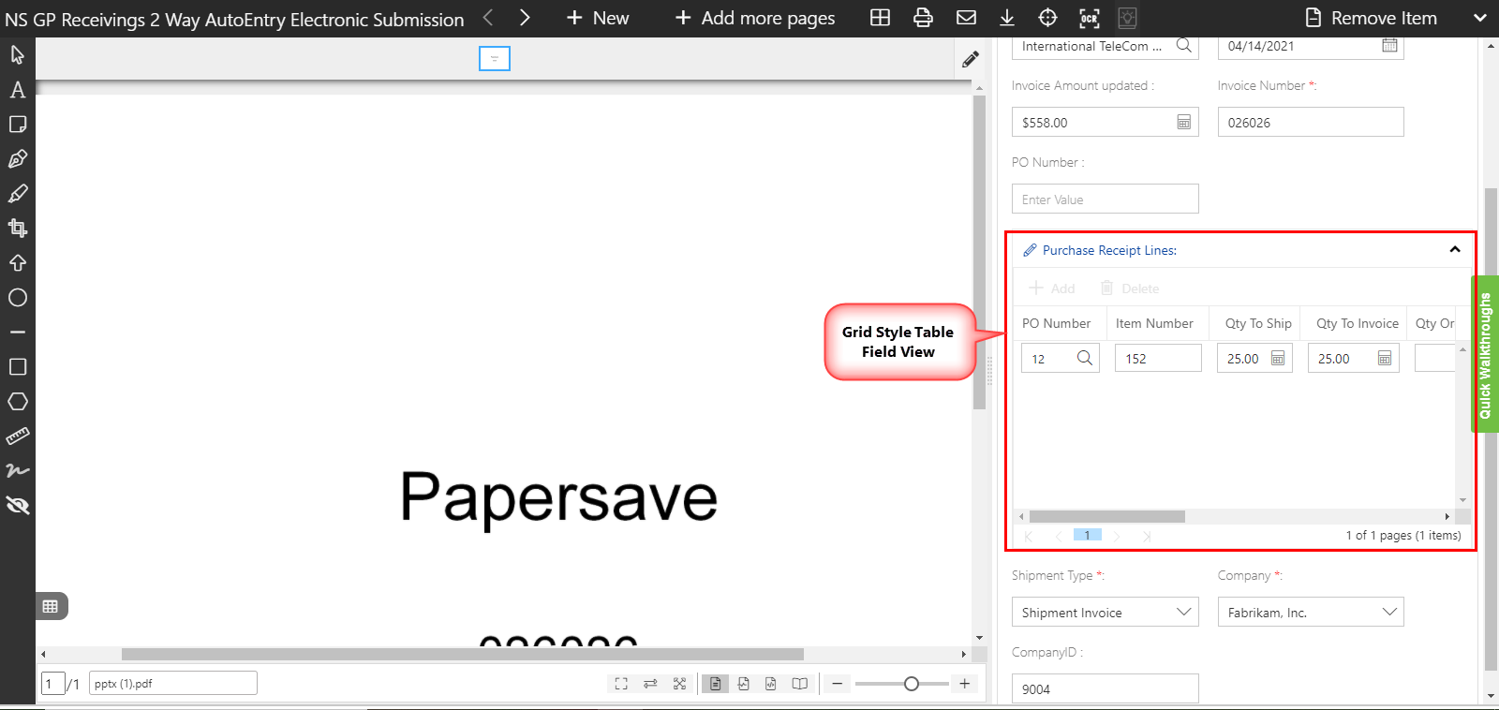Select the ruler measurement tool

click(17, 436)
